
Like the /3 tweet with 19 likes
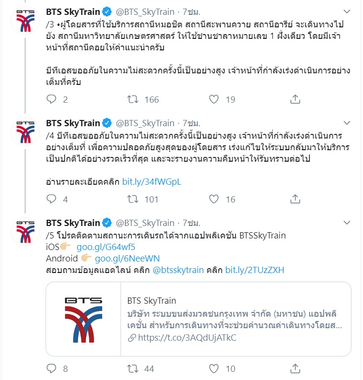pyautogui.click(x=214, y=99)
